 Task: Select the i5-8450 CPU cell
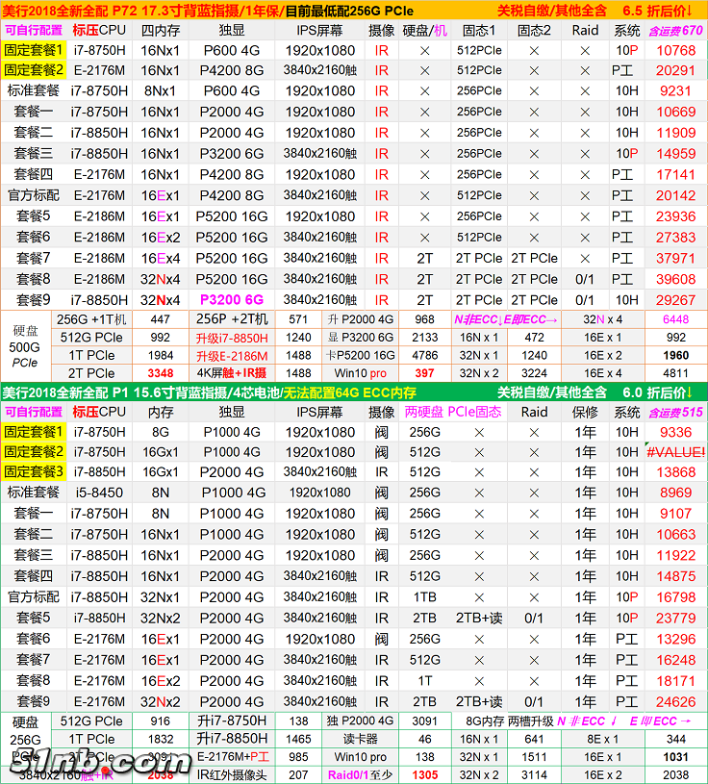click(x=98, y=493)
